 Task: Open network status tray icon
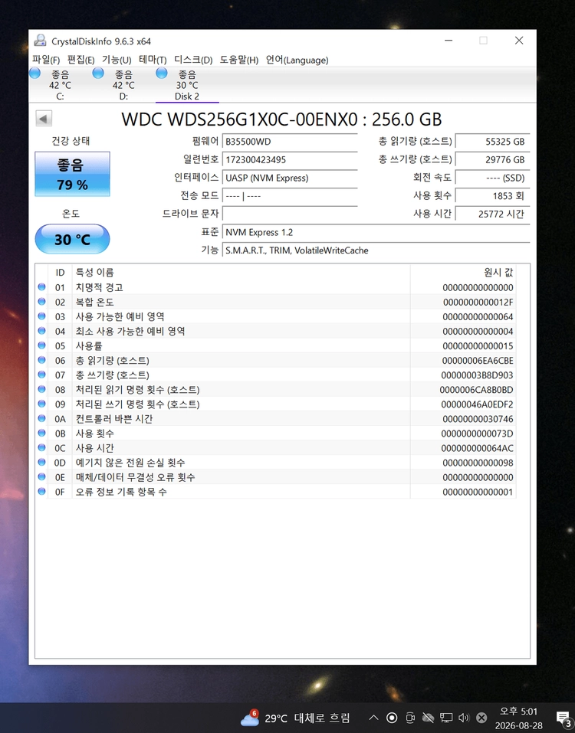[x=446, y=718]
